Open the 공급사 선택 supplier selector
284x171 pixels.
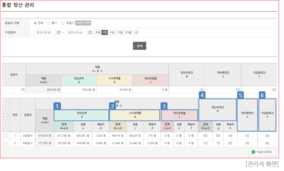(83, 23)
